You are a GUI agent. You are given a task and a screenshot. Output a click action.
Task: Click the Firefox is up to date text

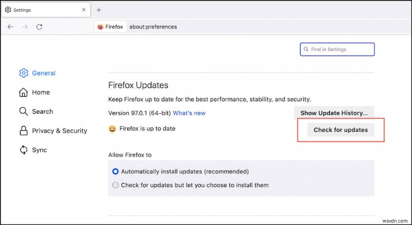click(147, 129)
